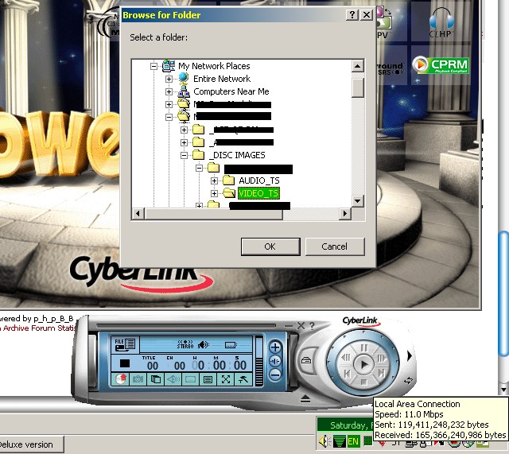
Task: Select Computers Near Me in the tree
Action: pos(231,91)
